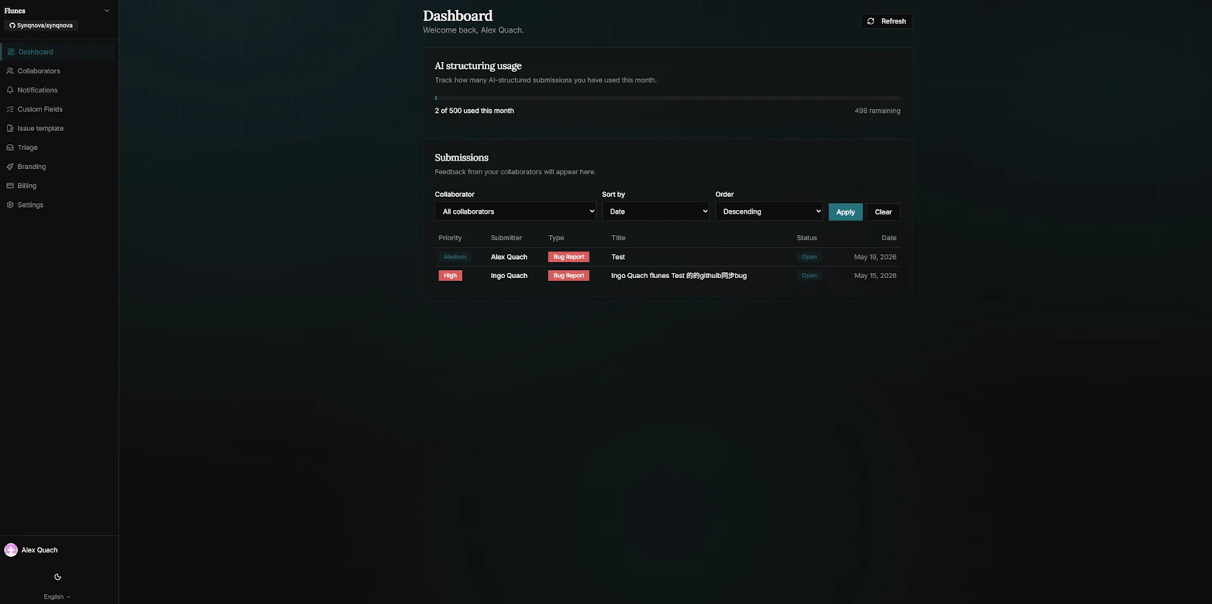The width and height of the screenshot is (1212, 604).
Task: Click the Alex Quach profile name
Action: (39, 550)
